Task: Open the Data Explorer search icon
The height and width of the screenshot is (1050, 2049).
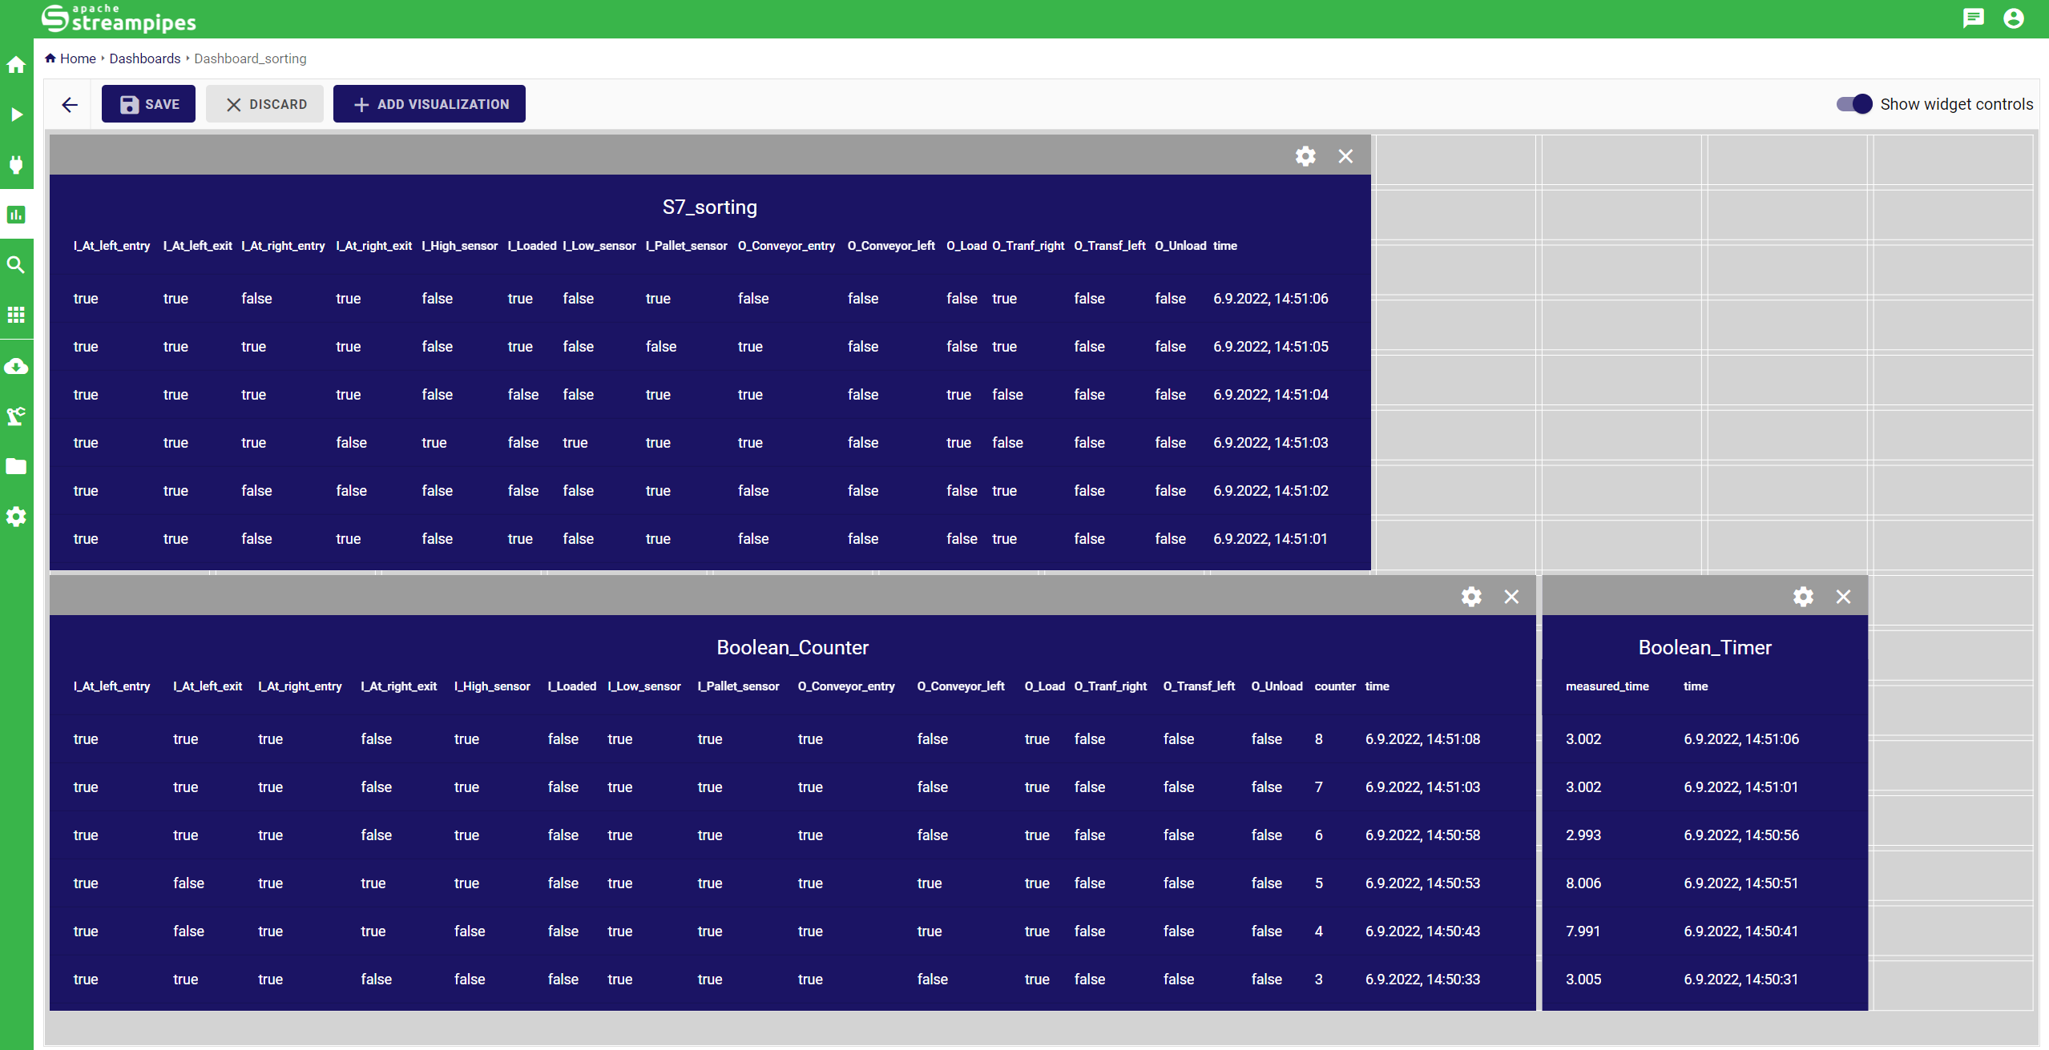Action: pos(16,265)
